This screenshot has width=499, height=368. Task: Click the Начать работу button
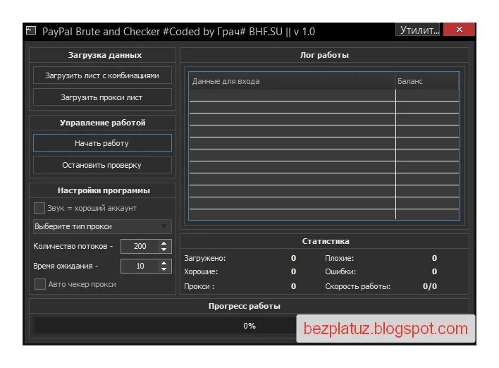(102, 143)
